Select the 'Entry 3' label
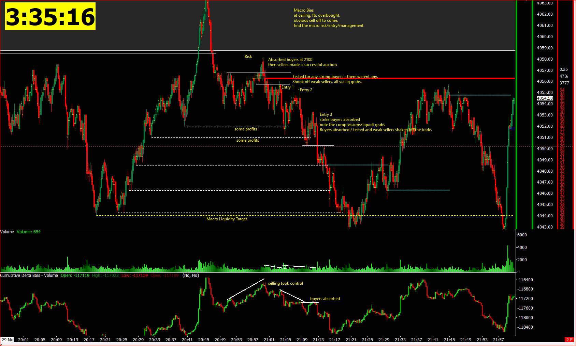This screenshot has width=576, height=346. pos(326,114)
